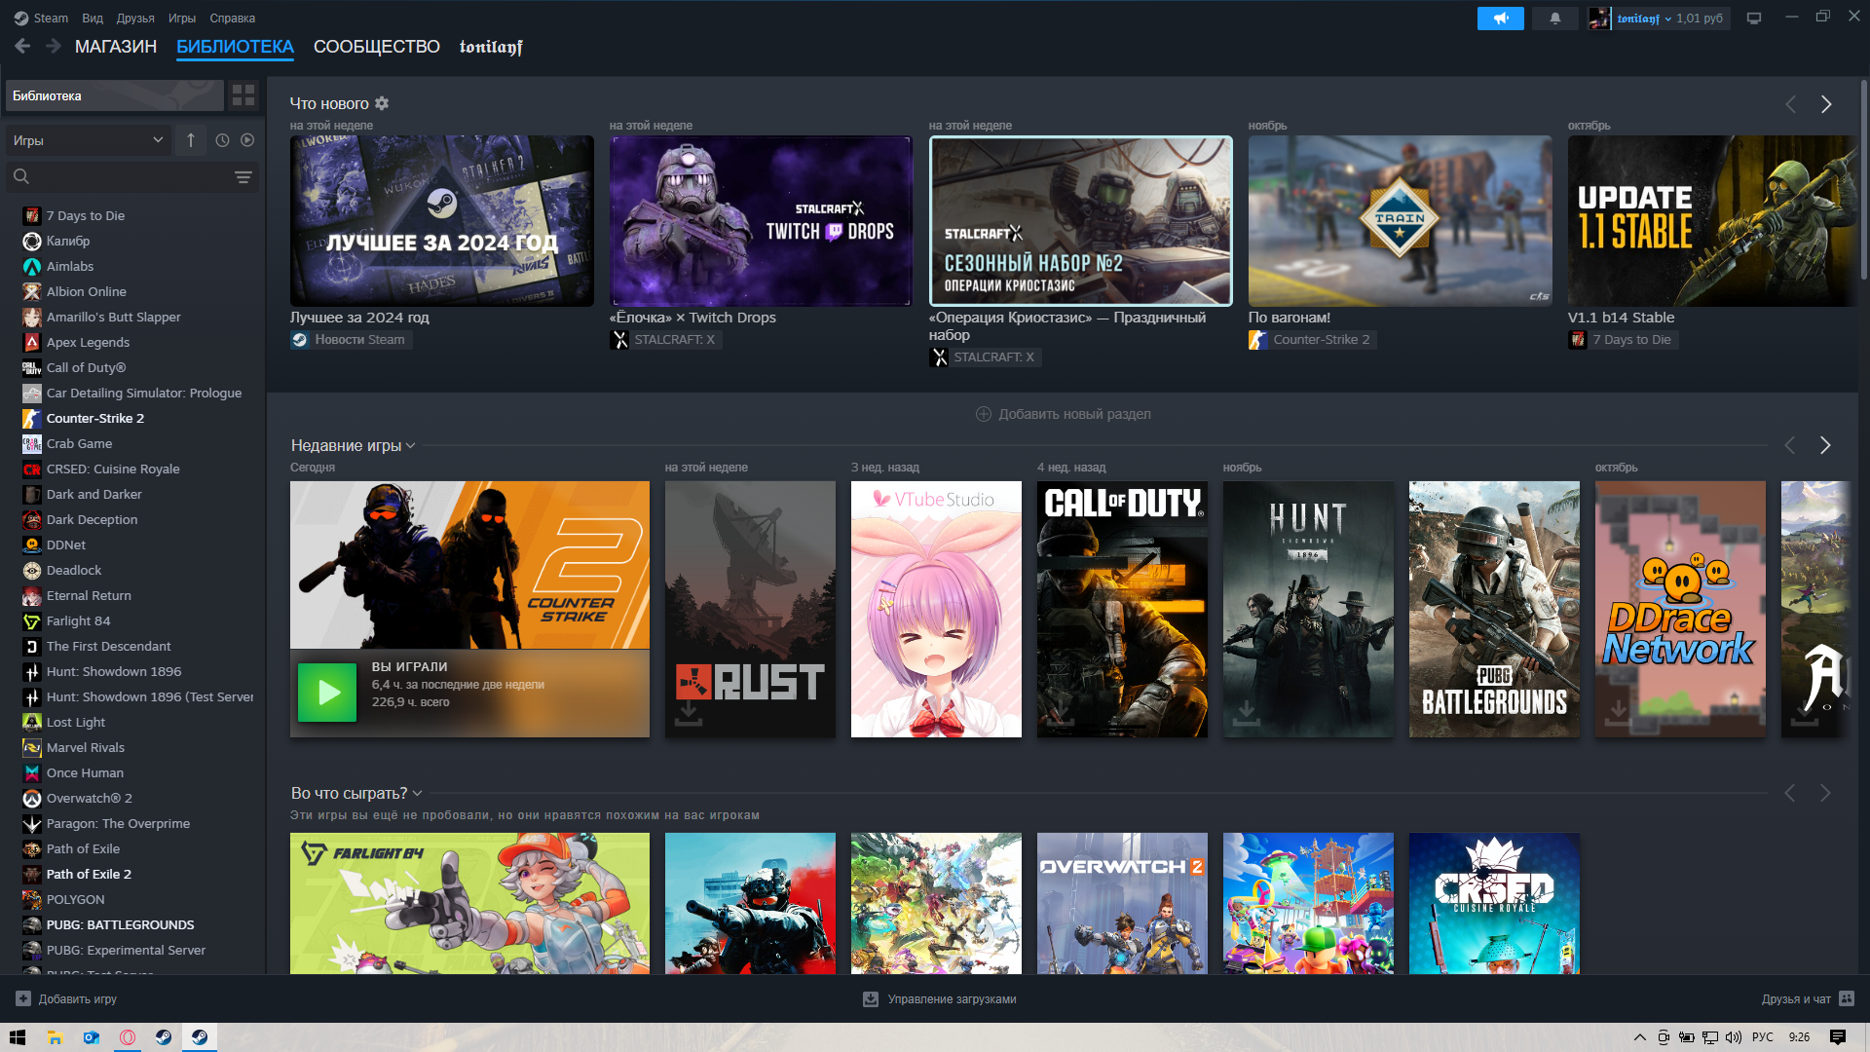
Task: Show recent activity clock filter
Action: (x=222, y=140)
